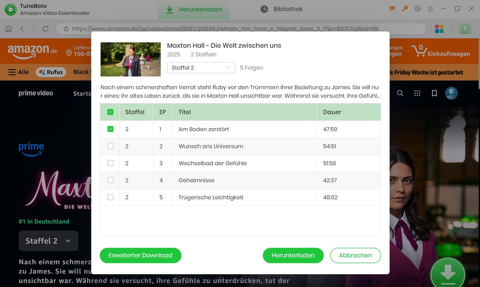Select the Herunterladen tab at the top
Screen dimensions: 480x287
pos(193,9)
